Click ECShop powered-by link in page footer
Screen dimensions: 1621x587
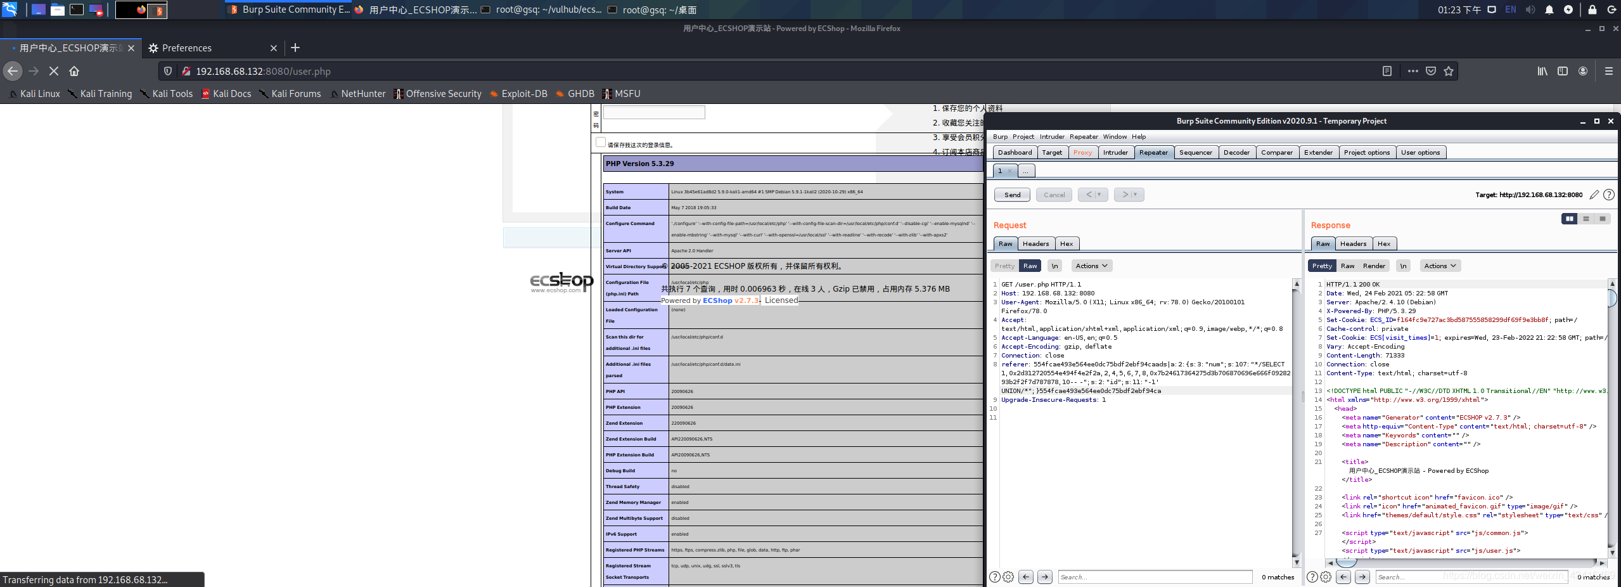(x=730, y=300)
